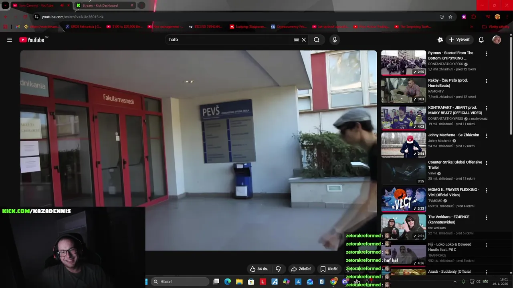Open the on-screen keyboard in search box

click(296, 40)
